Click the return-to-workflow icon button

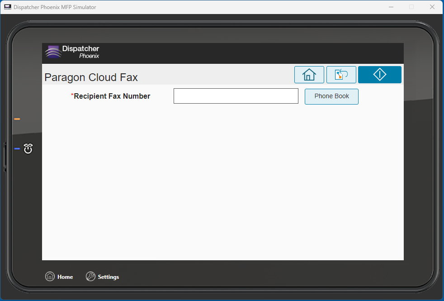click(x=341, y=75)
